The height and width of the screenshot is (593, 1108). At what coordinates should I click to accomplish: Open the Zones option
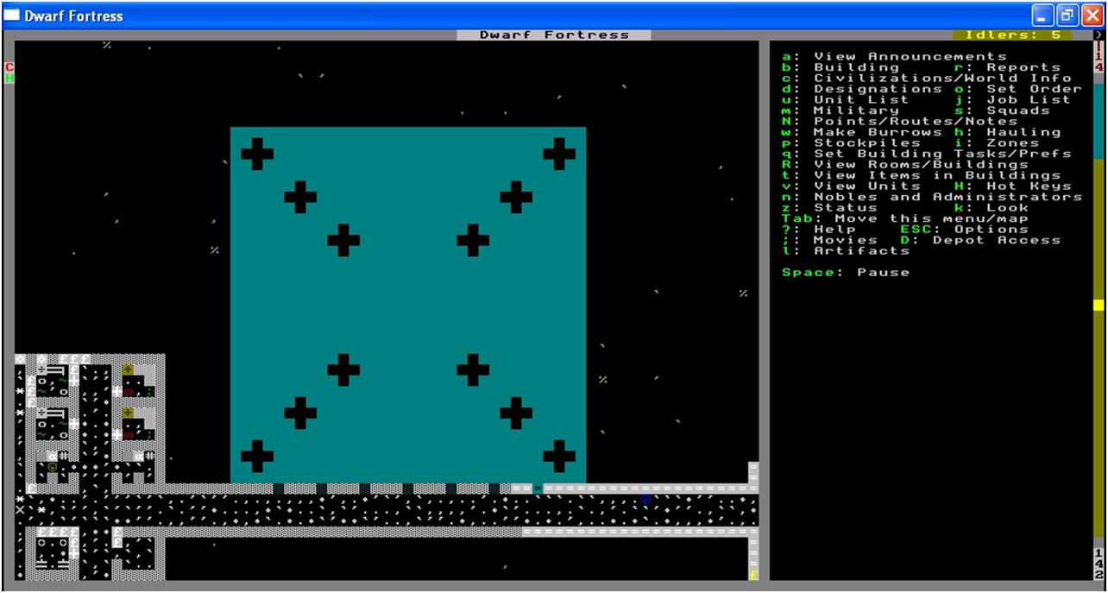pyautogui.click(x=997, y=142)
